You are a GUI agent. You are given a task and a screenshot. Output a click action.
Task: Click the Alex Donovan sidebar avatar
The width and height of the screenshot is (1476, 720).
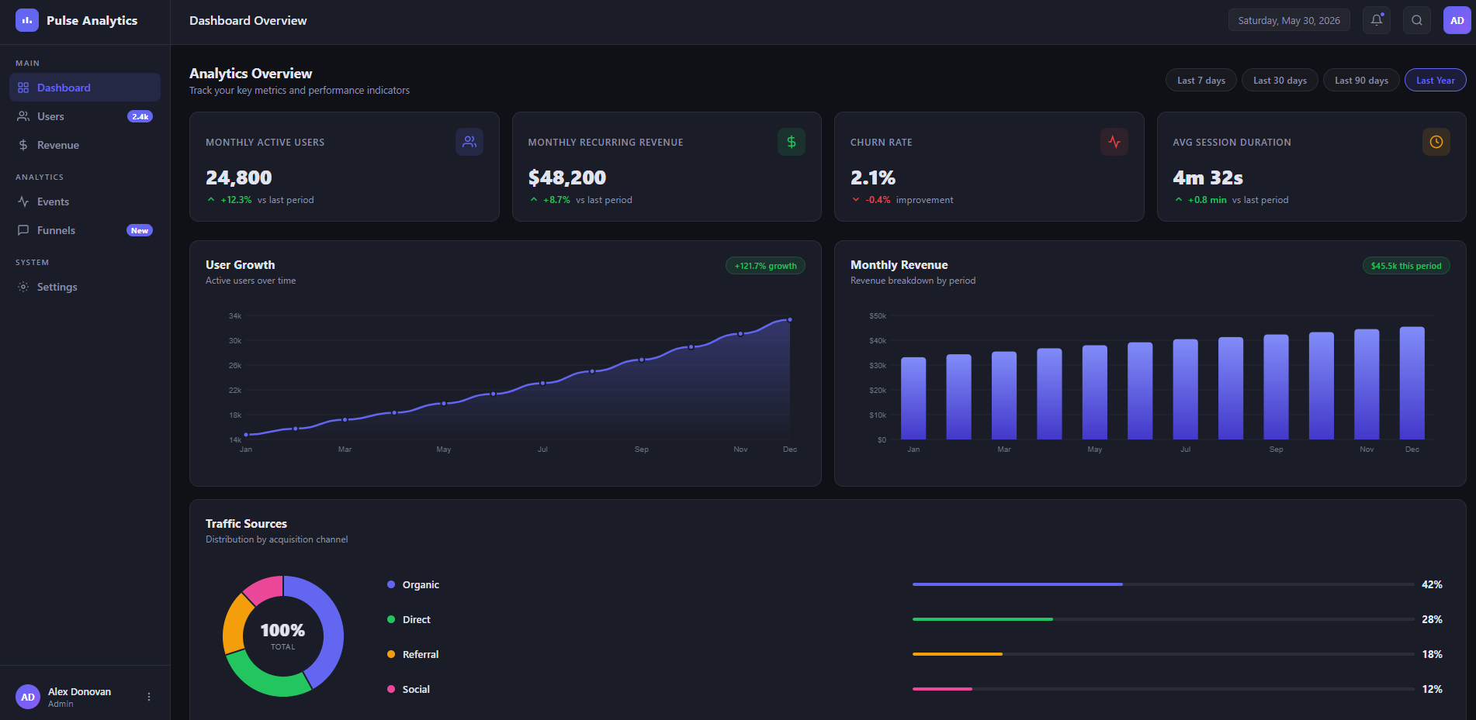28,697
